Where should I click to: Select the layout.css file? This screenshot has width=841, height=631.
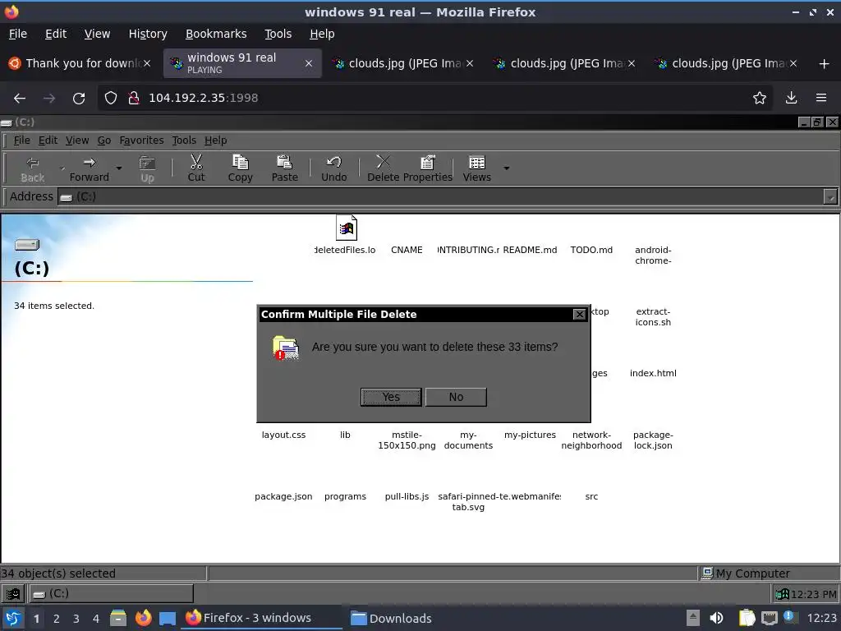pyautogui.click(x=283, y=435)
